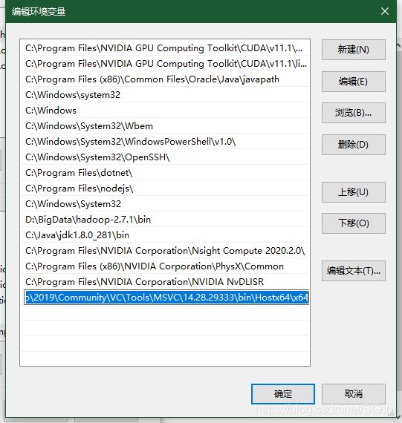The image size is (402, 423).
Task: Click the 编辑(E) button
Action: [x=354, y=82]
